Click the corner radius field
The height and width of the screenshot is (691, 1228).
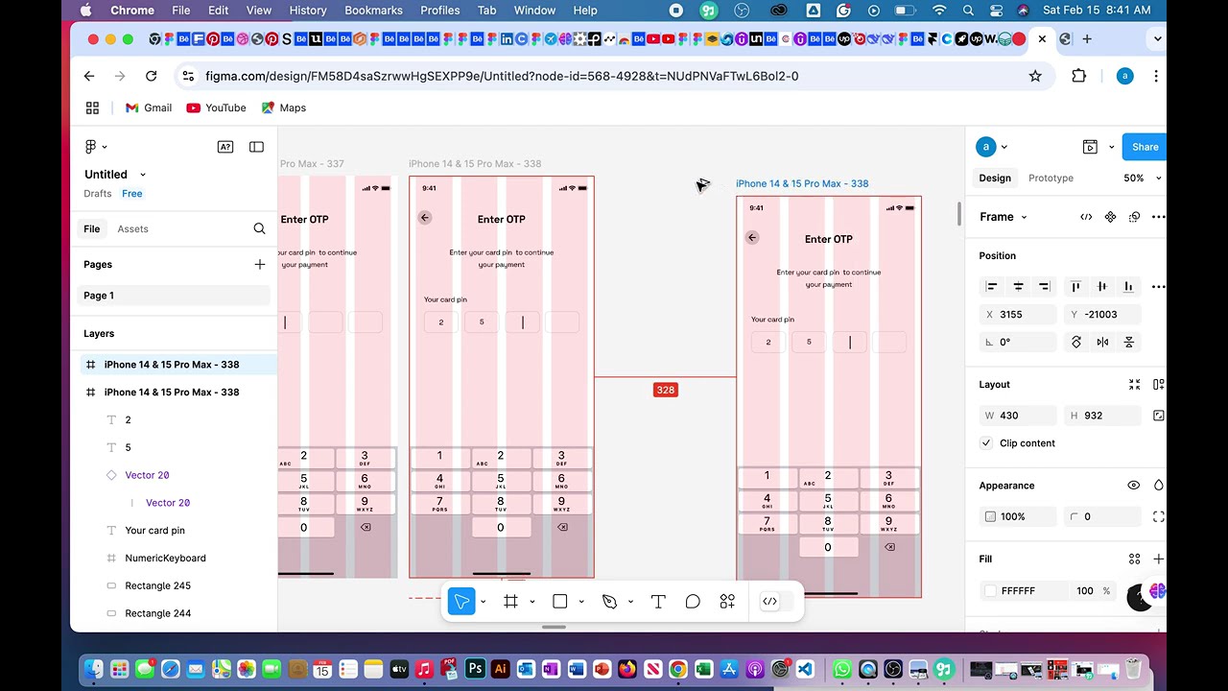point(1101,516)
